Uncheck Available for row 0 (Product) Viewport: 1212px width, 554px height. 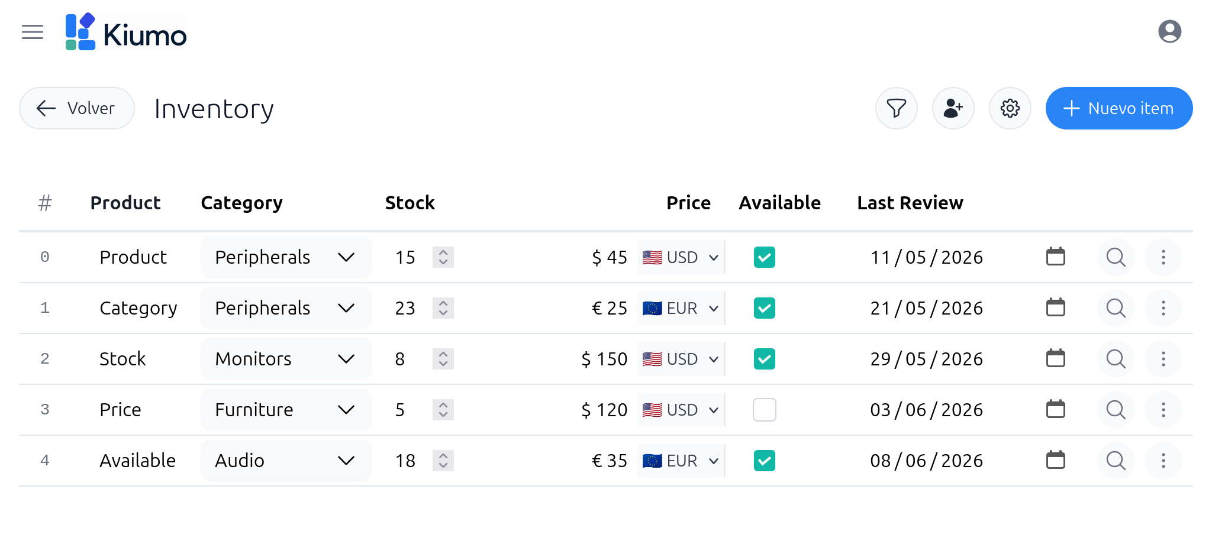764,257
